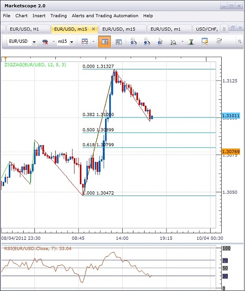Click the green vertical scale icon
Image resolution: width=245 pixels, height=291 pixels.
[191, 42]
